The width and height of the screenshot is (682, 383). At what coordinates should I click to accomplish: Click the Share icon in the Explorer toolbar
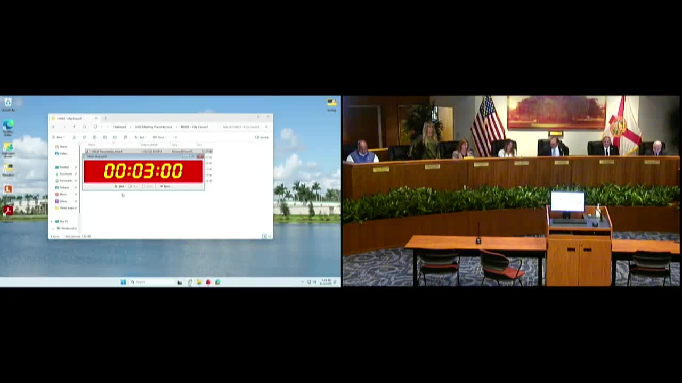(x=115, y=137)
